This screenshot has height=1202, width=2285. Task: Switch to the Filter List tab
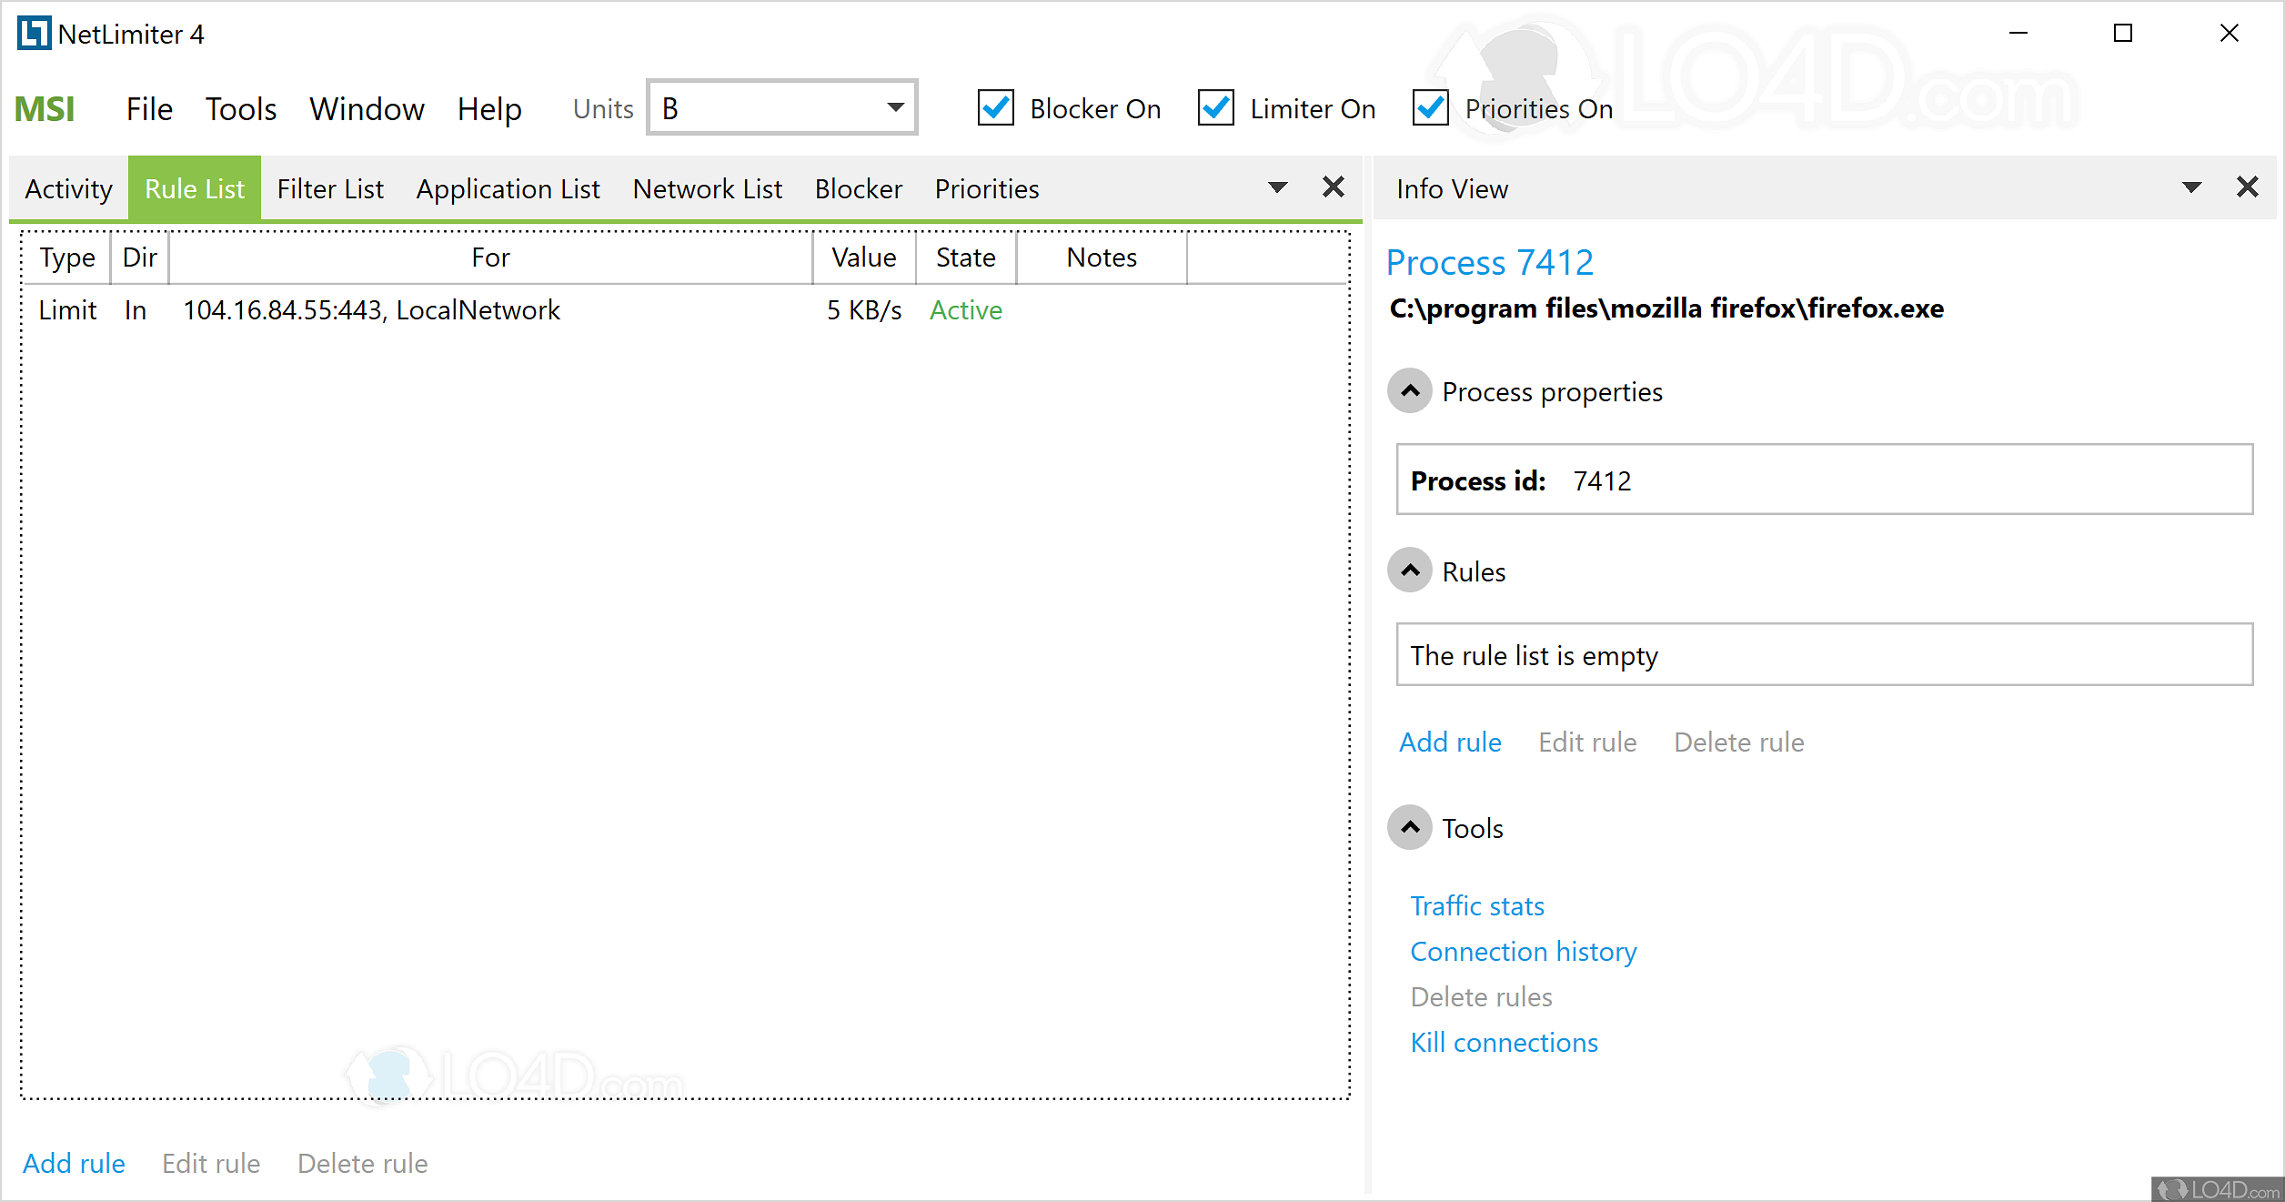pos(330,188)
